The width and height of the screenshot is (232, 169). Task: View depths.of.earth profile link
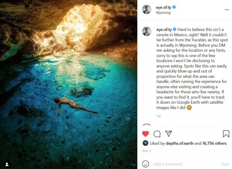179,143
